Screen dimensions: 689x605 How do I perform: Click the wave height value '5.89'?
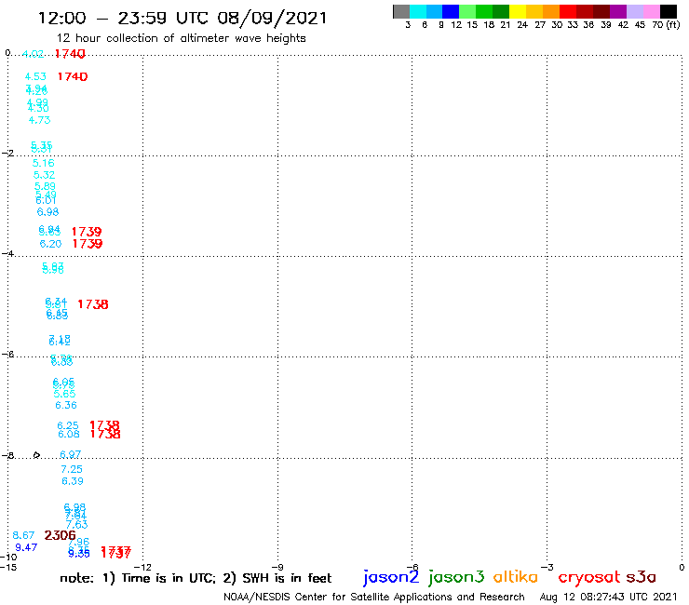[x=46, y=186]
